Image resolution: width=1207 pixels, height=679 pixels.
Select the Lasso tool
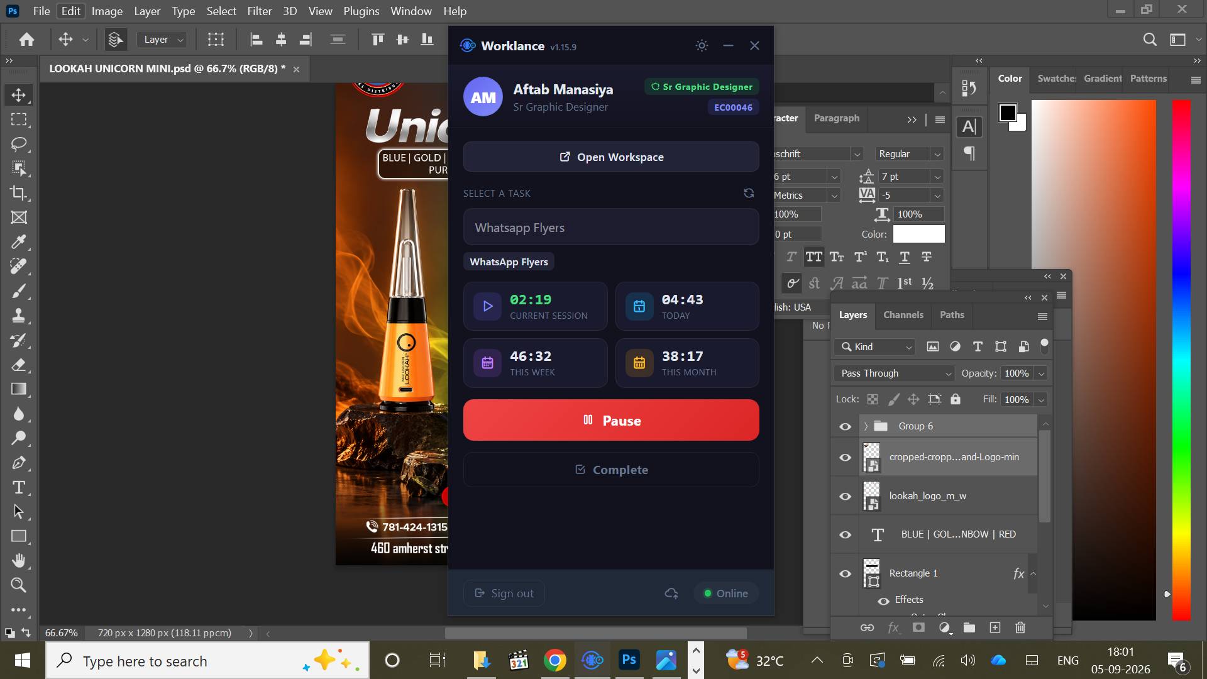(19, 144)
